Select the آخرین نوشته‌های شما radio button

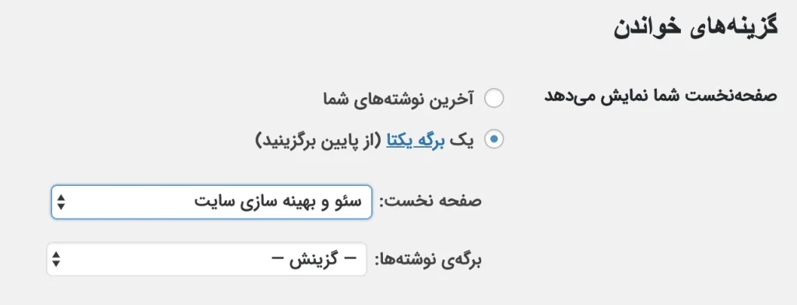pyautogui.click(x=493, y=99)
